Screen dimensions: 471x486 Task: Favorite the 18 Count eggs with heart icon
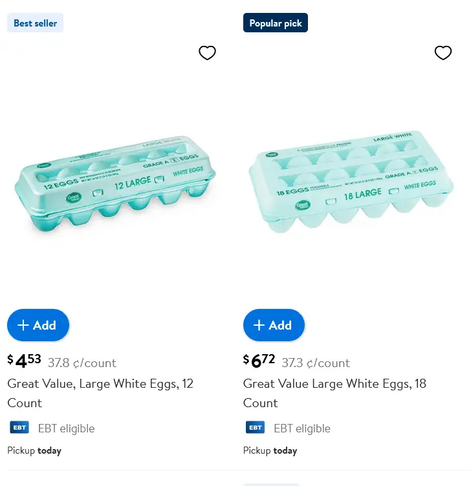[x=443, y=53]
